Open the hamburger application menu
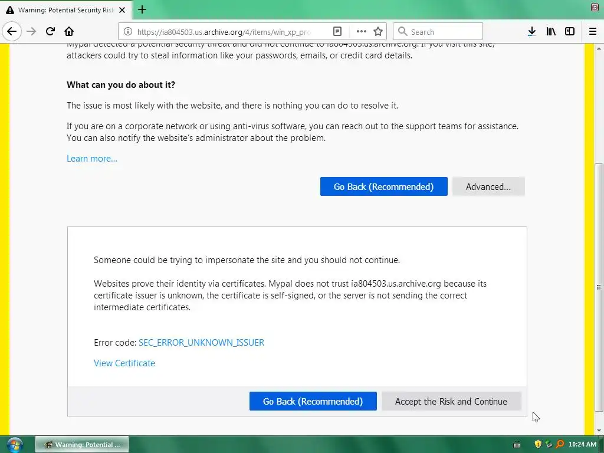Image resolution: width=604 pixels, height=453 pixels. (x=592, y=32)
